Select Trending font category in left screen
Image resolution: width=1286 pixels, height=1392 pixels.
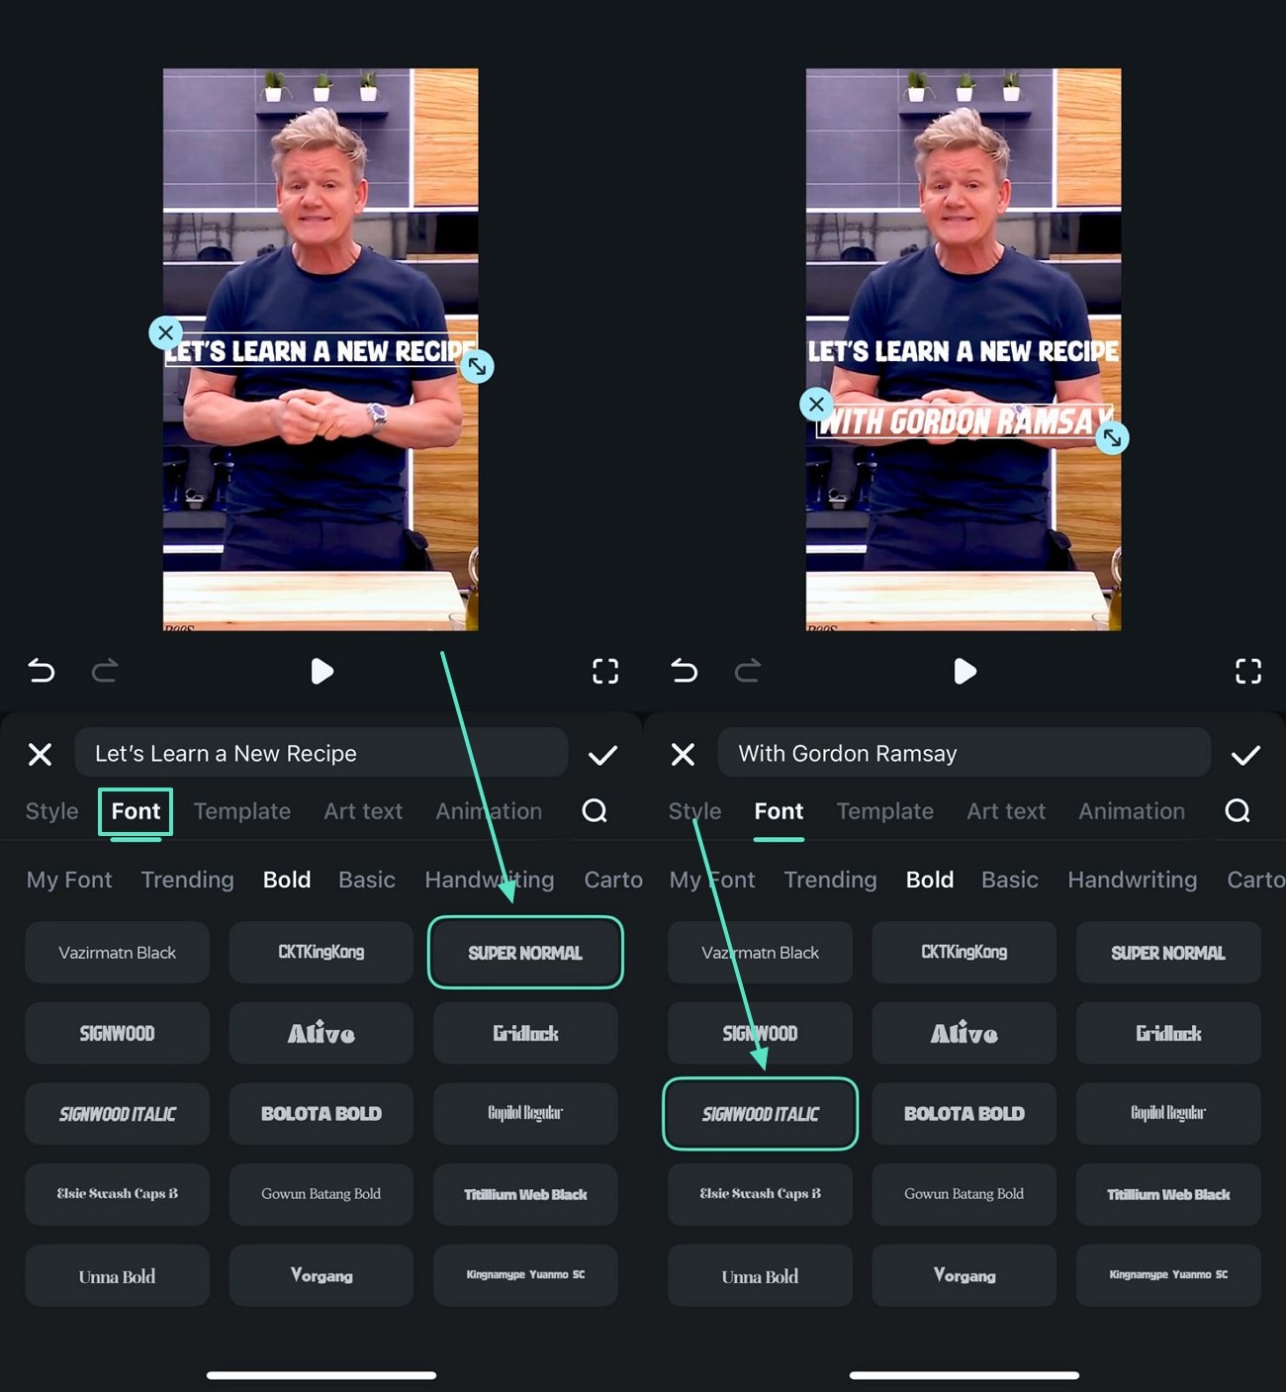[x=188, y=880]
